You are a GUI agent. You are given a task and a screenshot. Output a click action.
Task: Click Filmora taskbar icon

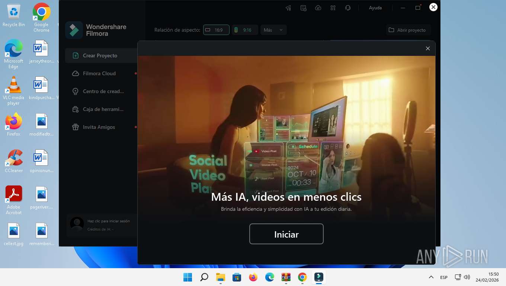pos(319,277)
